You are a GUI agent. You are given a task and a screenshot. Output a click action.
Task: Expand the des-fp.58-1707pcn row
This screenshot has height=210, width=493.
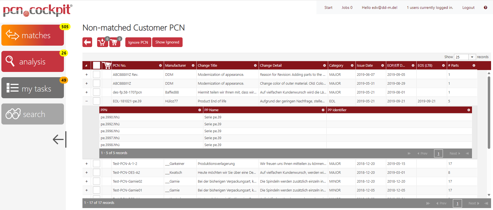click(x=87, y=92)
